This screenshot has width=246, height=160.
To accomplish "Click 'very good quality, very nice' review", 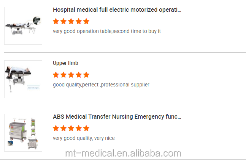I will coord(83,138).
